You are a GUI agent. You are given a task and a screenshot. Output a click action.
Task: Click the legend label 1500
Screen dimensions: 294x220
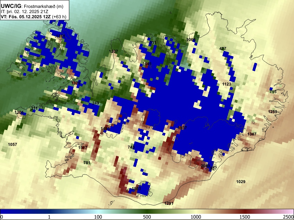coord(245,217)
